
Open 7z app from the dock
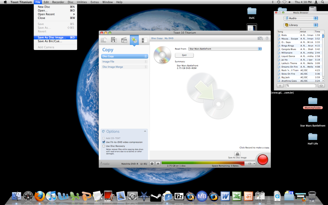click(179, 197)
